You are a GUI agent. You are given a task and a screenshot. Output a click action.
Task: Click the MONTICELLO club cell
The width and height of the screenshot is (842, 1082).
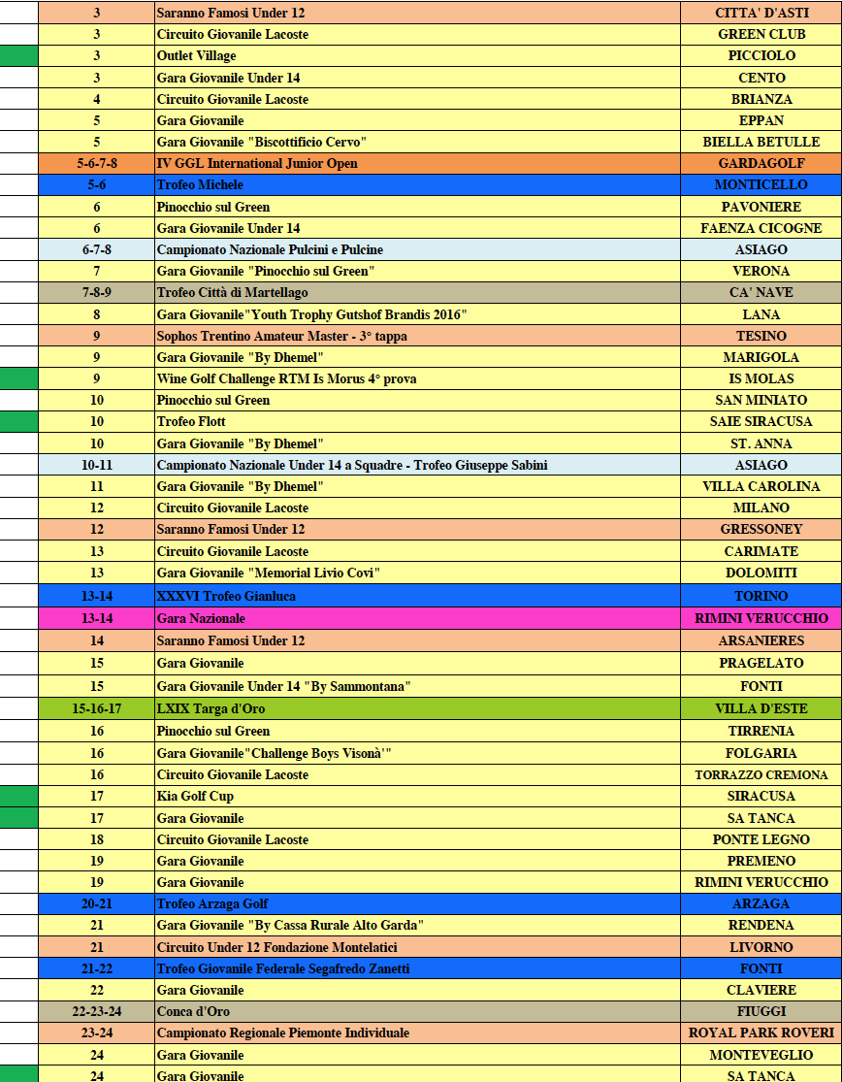point(761,184)
